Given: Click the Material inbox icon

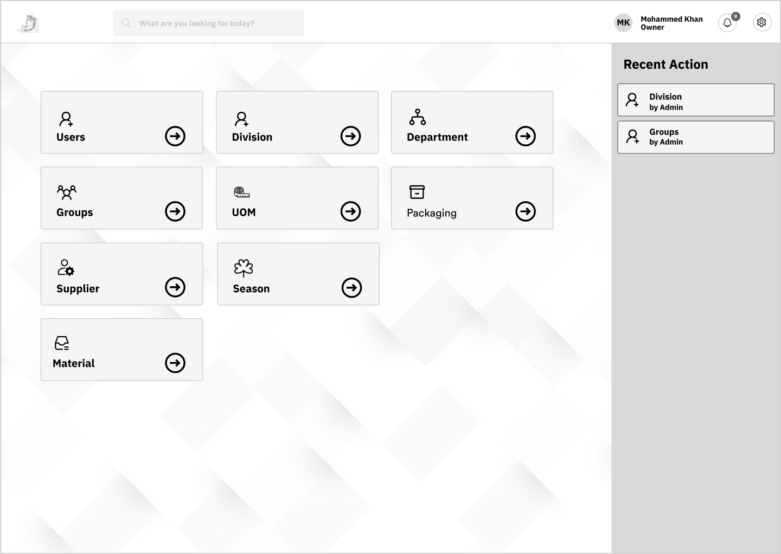Looking at the screenshot, I should (x=62, y=343).
